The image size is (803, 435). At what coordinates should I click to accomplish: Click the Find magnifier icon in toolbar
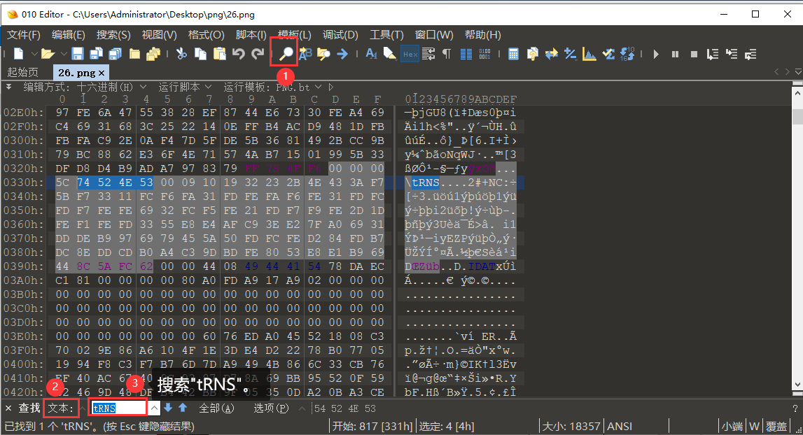point(286,54)
